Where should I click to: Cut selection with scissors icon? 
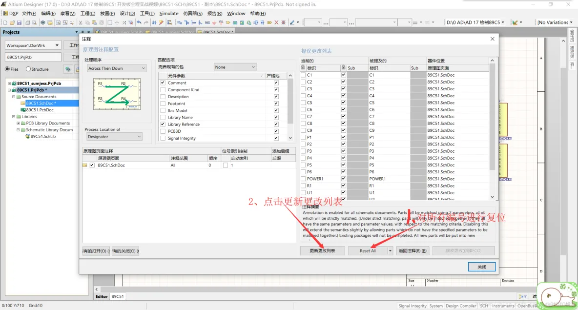[81, 22]
